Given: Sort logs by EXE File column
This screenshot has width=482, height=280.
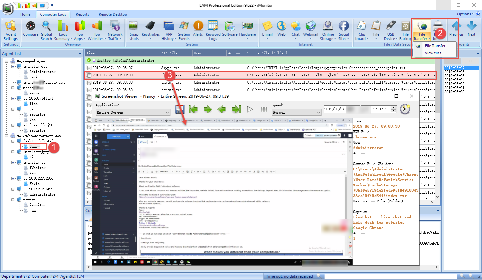Looking at the screenshot, I should pyautogui.click(x=176, y=53).
